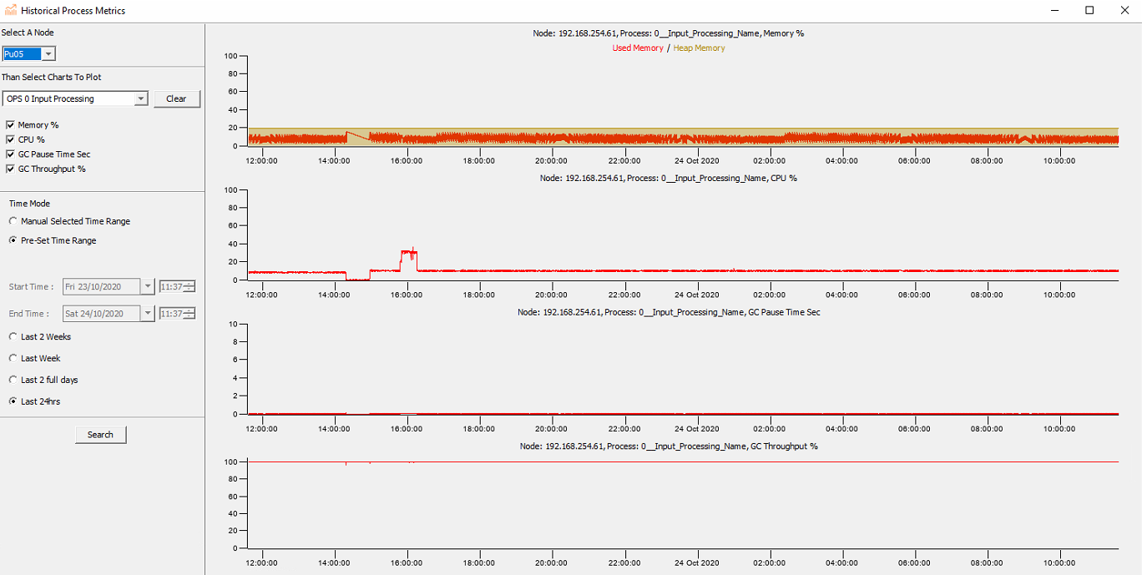
Task: Select the Last Week time range
Action: click(13, 358)
